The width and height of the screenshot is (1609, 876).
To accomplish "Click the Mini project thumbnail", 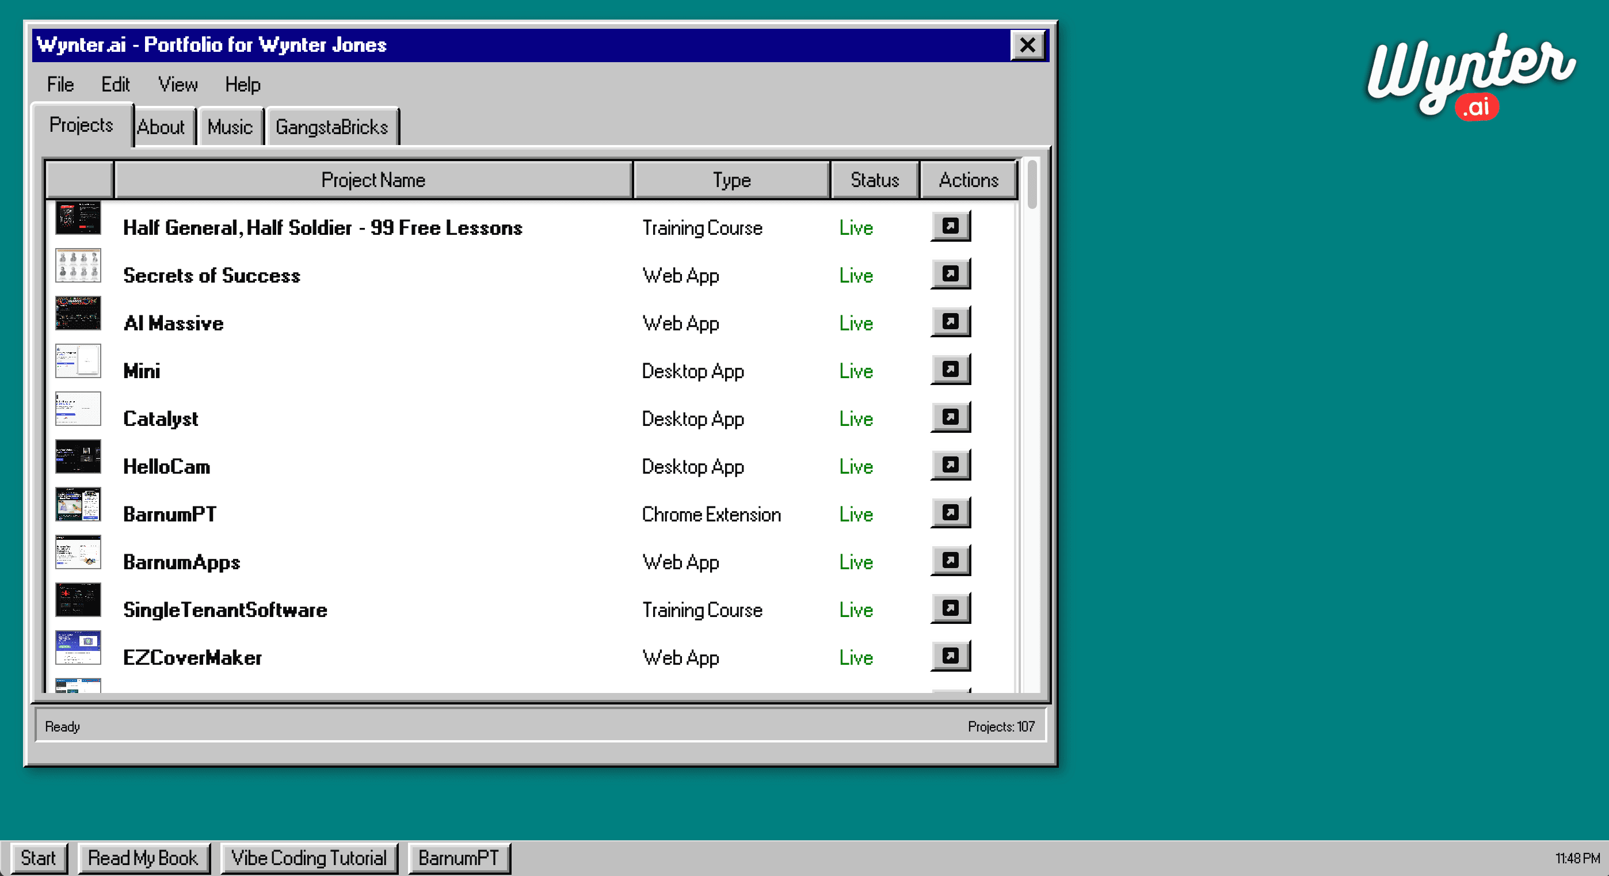I will tap(78, 361).
